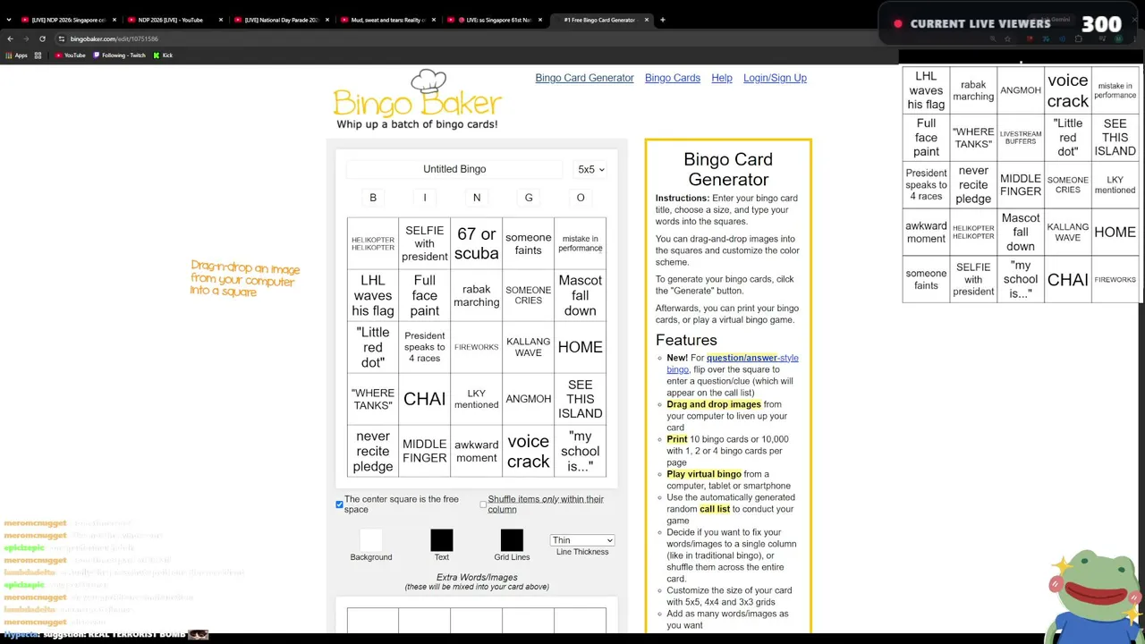The width and height of the screenshot is (1145, 644).
Task: Click the ANGMOH square in editor card
Action: [529, 399]
